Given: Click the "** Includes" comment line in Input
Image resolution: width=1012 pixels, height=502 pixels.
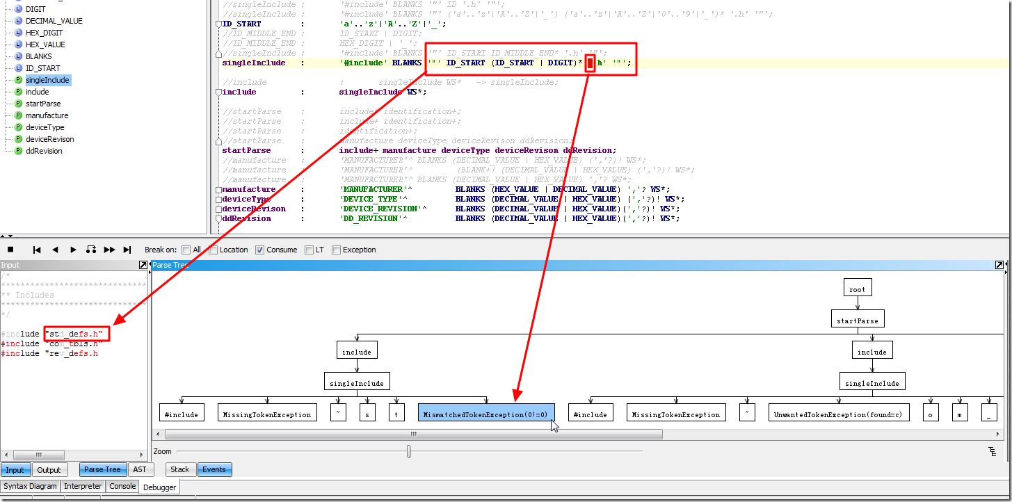Looking at the screenshot, I should [x=28, y=295].
